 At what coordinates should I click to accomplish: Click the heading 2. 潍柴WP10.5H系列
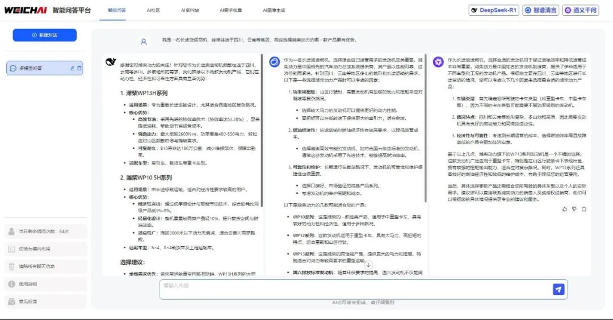pyautogui.click(x=146, y=178)
